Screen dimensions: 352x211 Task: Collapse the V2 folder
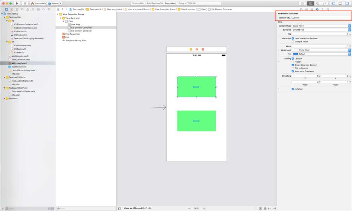tap(7, 20)
